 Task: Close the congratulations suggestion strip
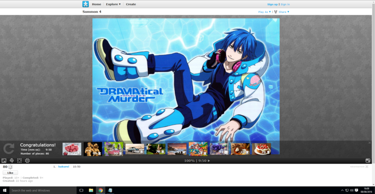click(x=369, y=143)
